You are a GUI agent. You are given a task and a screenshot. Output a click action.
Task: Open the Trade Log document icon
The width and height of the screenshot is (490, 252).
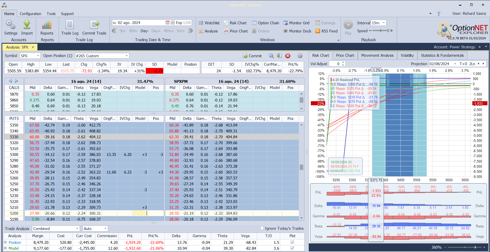[x=70, y=25]
